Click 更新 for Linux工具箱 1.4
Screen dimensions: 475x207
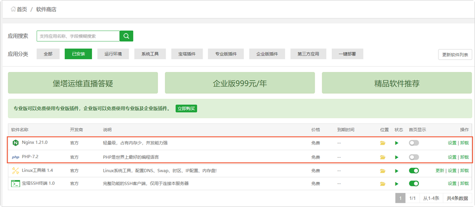[x=440, y=171]
